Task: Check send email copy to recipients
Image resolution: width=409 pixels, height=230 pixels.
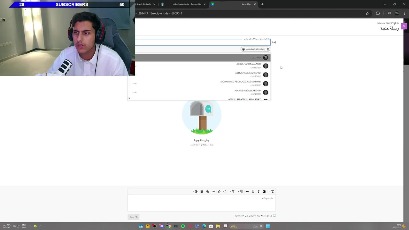Action: tap(274, 216)
